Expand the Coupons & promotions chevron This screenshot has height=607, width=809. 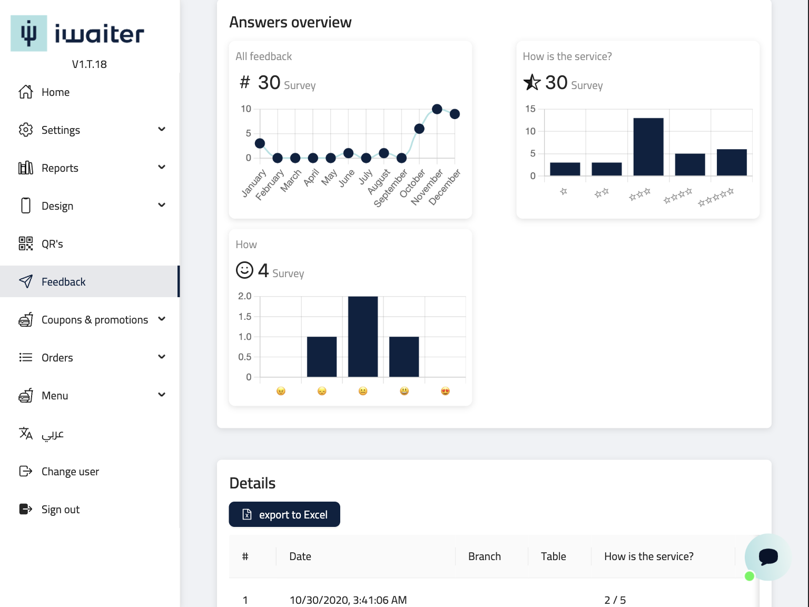162,319
